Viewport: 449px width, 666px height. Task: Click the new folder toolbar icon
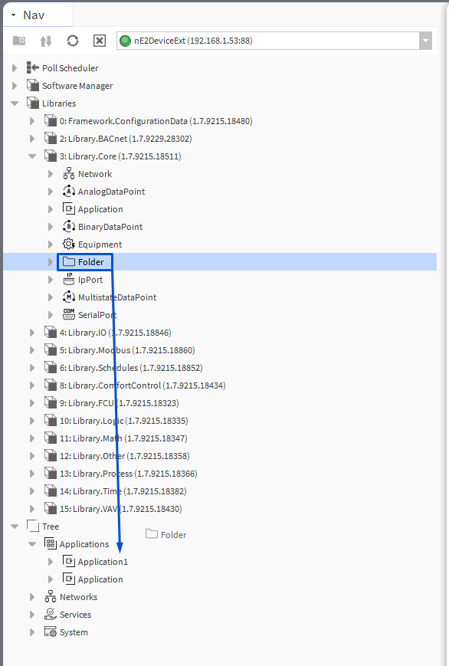click(x=19, y=41)
